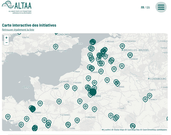Zoom out the map with minus button
Viewport: 171px width, 135px height.
pyautogui.click(x=6, y=43)
